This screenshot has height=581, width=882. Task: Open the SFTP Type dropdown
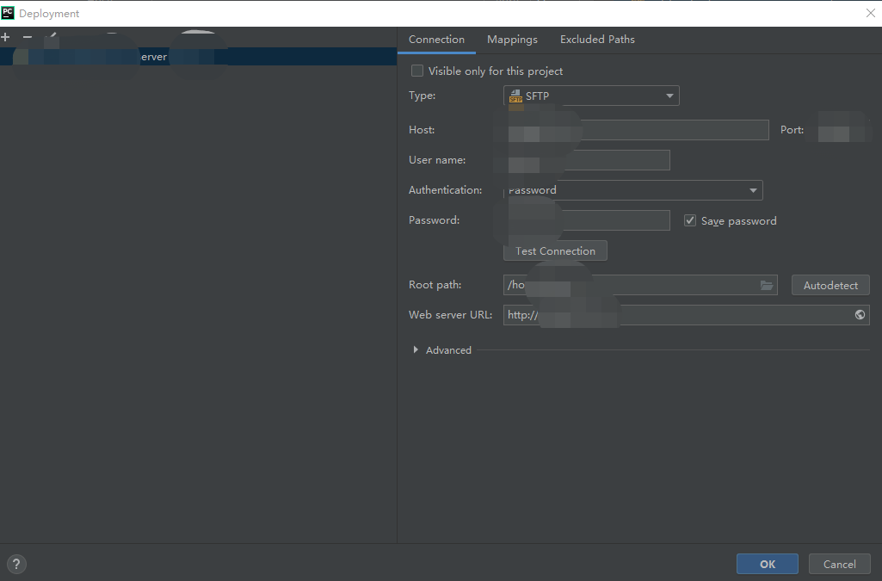[x=591, y=96]
